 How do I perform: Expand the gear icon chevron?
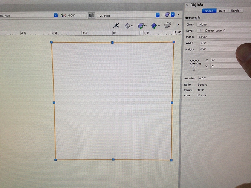tap(132, 26)
